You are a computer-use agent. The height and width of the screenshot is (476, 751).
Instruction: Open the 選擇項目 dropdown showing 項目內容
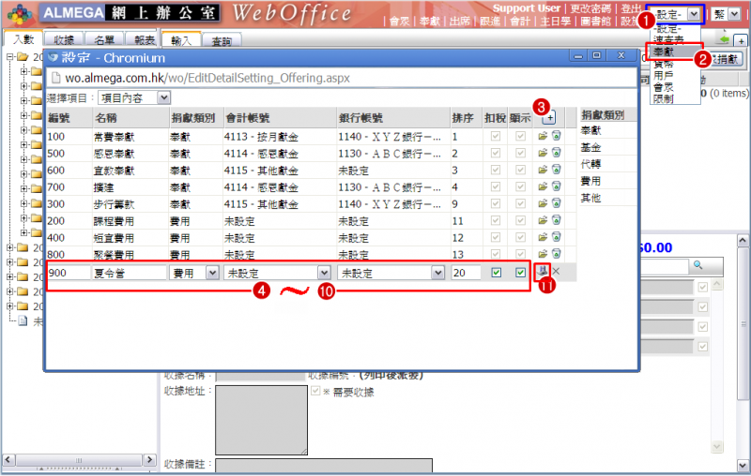pyautogui.click(x=134, y=98)
